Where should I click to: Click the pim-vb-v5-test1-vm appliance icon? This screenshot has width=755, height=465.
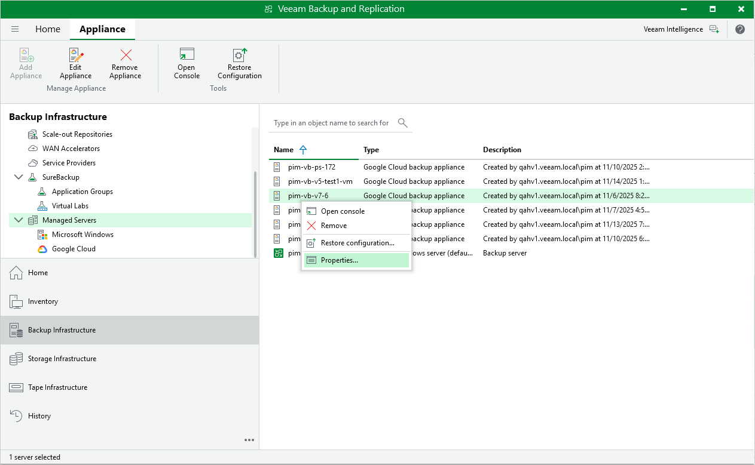pyautogui.click(x=277, y=181)
